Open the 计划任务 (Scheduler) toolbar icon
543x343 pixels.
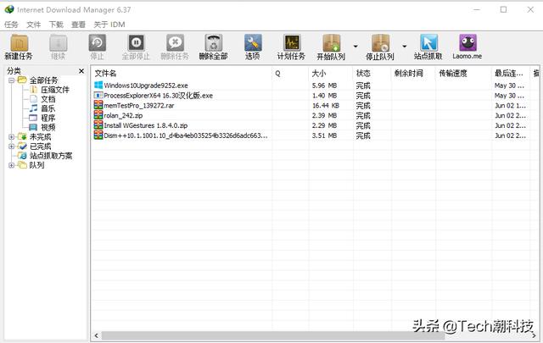[291, 46]
